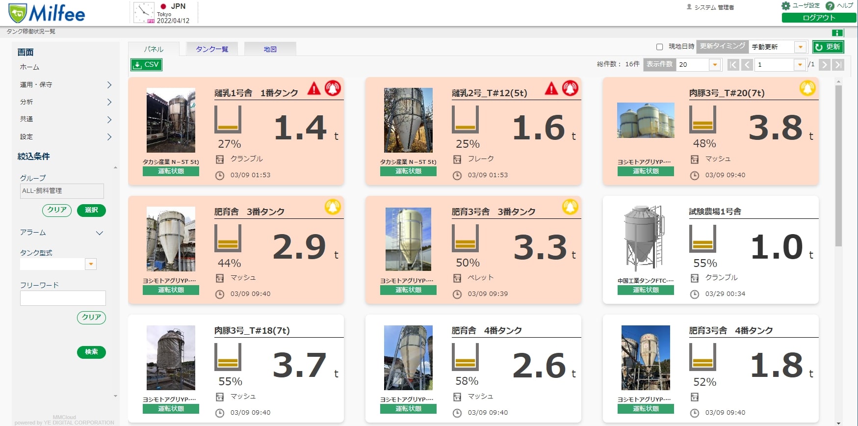858x426 pixels.
Task: Click the 更新 refresh button
Action: coord(828,47)
